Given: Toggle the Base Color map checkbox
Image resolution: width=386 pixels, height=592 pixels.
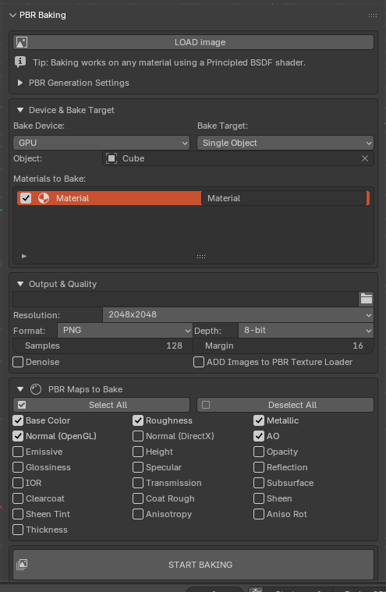Looking at the screenshot, I should pyautogui.click(x=18, y=420).
